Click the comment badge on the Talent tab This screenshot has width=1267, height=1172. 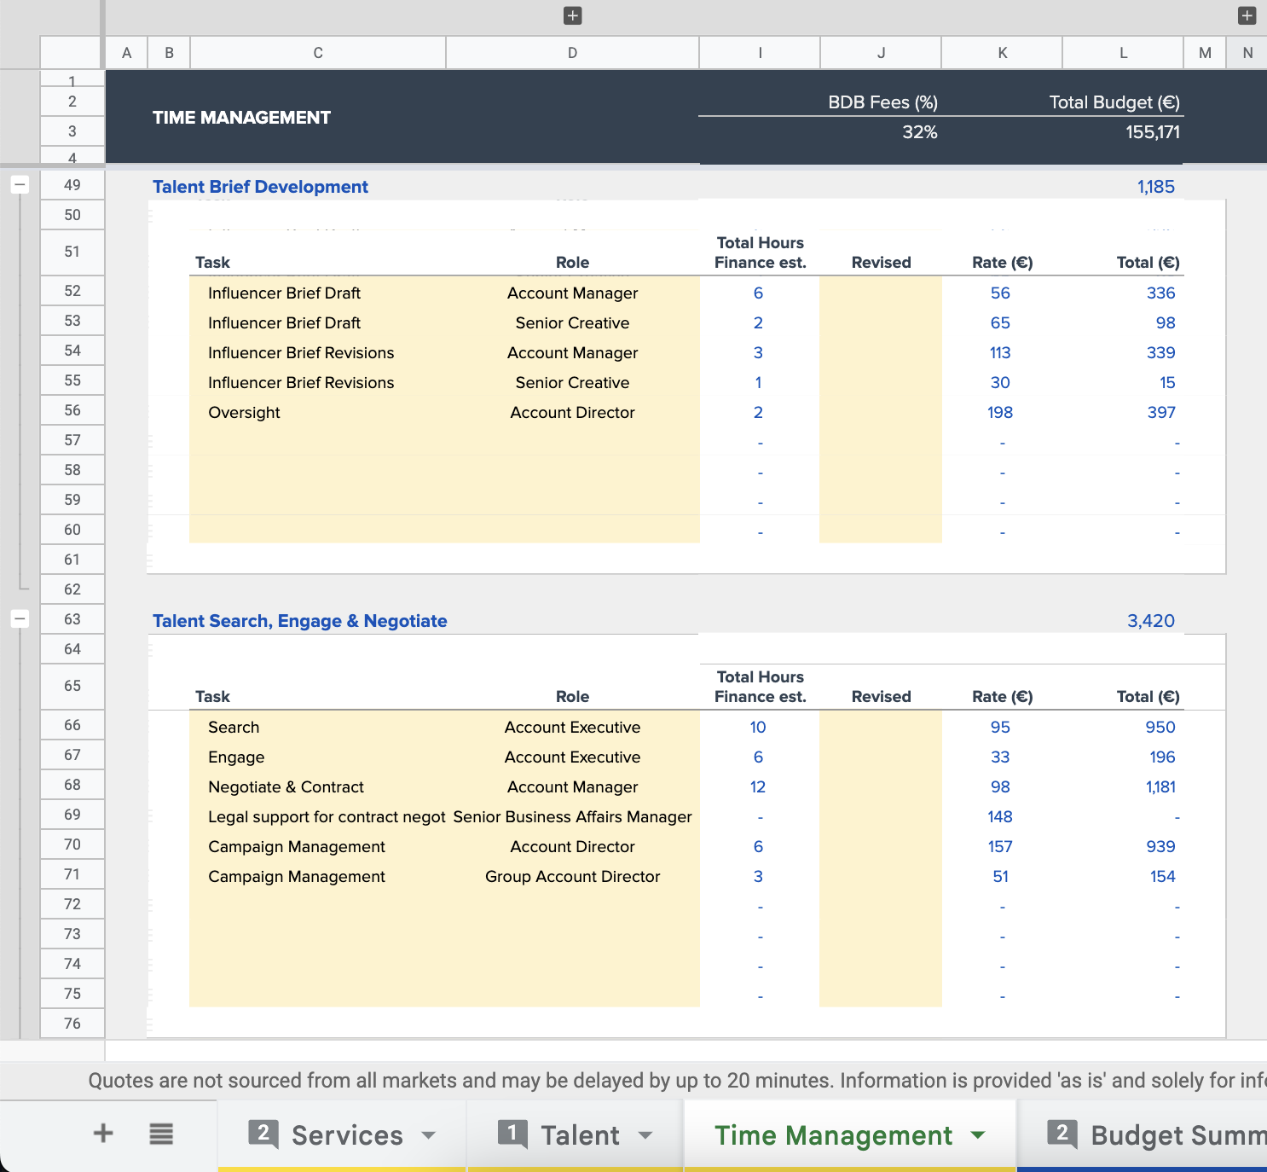click(512, 1134)
